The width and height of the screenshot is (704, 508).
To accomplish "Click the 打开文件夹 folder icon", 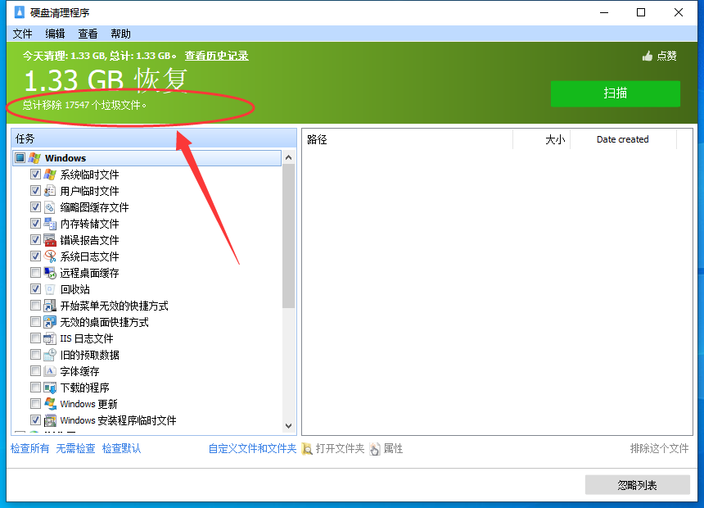I will [307, 449].
